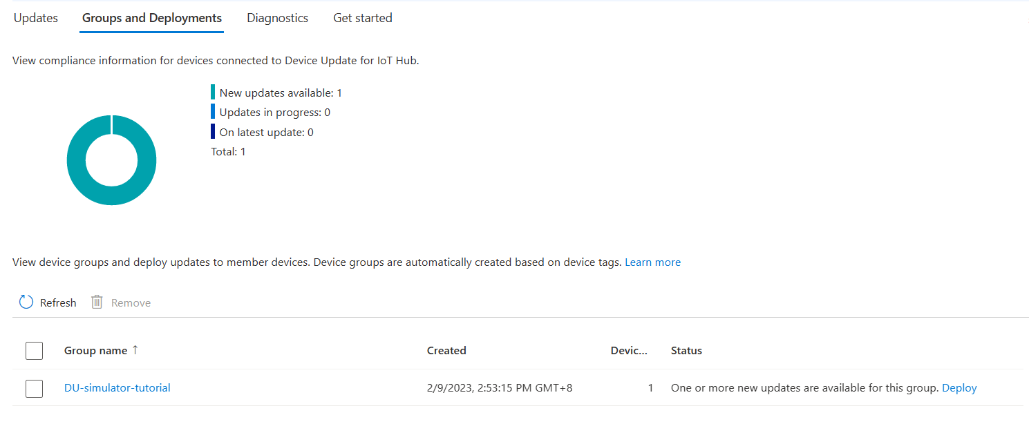Check the DU-simulator-tutorial row checkbox
The image size is (1029, 424).
click(x=34, y=388)
